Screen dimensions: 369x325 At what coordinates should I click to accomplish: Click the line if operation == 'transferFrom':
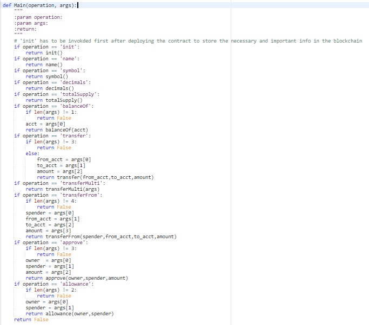tap(58, 195)
